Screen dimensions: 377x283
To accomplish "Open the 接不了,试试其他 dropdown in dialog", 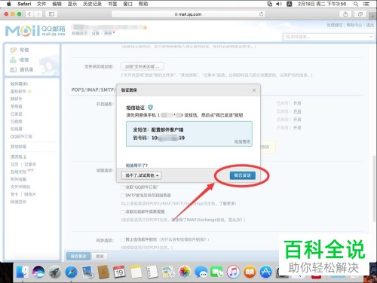I will tap(142, 175).
